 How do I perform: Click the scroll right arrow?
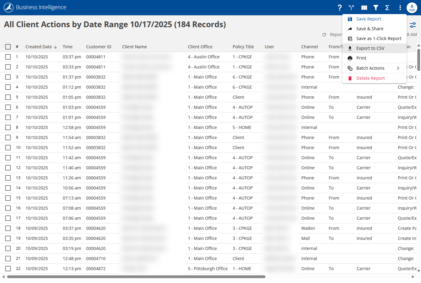tap(413, 277)
